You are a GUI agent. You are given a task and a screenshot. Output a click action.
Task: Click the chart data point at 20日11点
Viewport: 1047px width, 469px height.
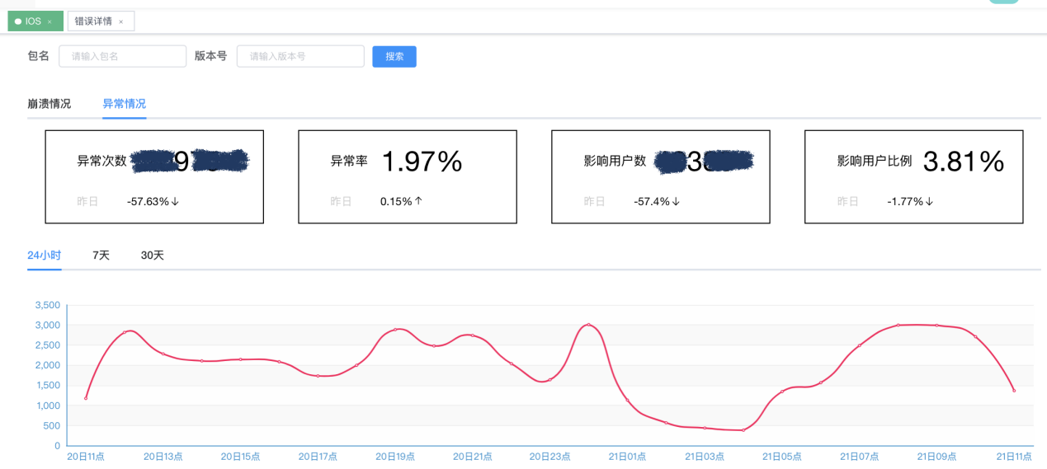86,398
